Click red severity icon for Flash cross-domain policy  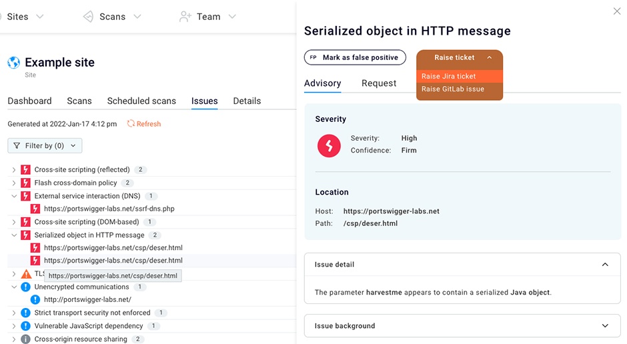(x=25, y=183)
